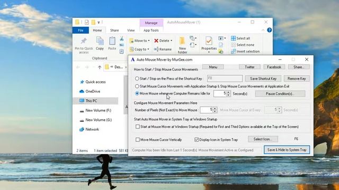Uncheck Display Icon in System Tray

pyautogui.click(x=197, y=139)
